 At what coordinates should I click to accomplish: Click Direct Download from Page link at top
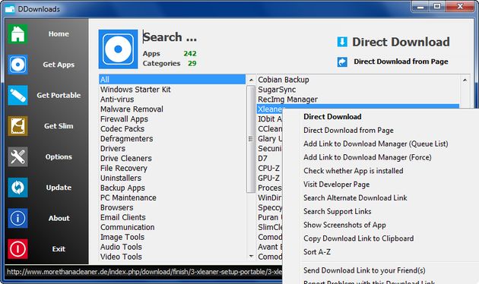[401, 62]
